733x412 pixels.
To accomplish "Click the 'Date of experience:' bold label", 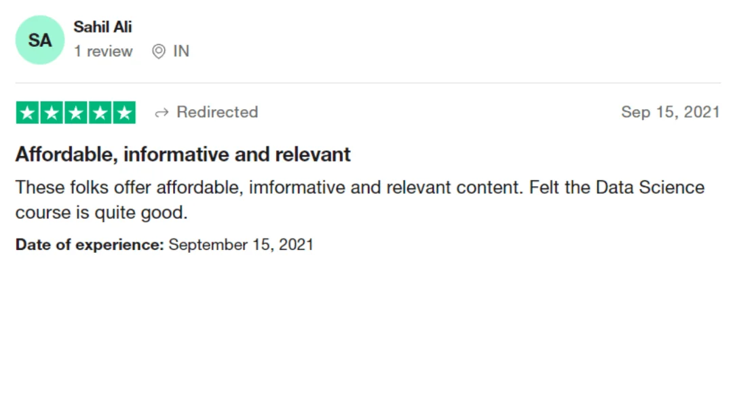I will pos(90,245).
